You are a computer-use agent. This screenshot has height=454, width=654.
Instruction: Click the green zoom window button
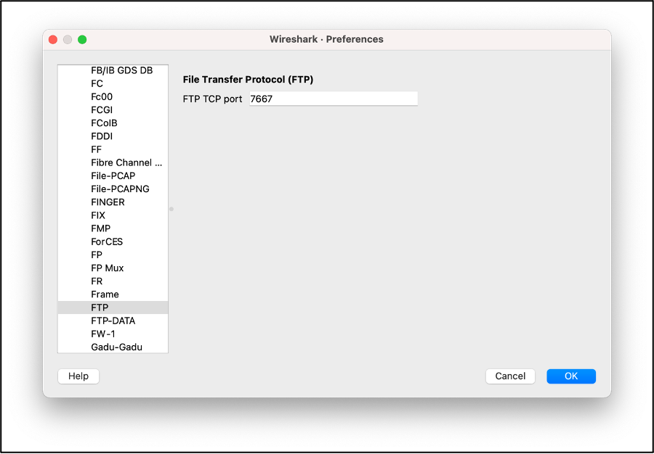pos(82,40)
